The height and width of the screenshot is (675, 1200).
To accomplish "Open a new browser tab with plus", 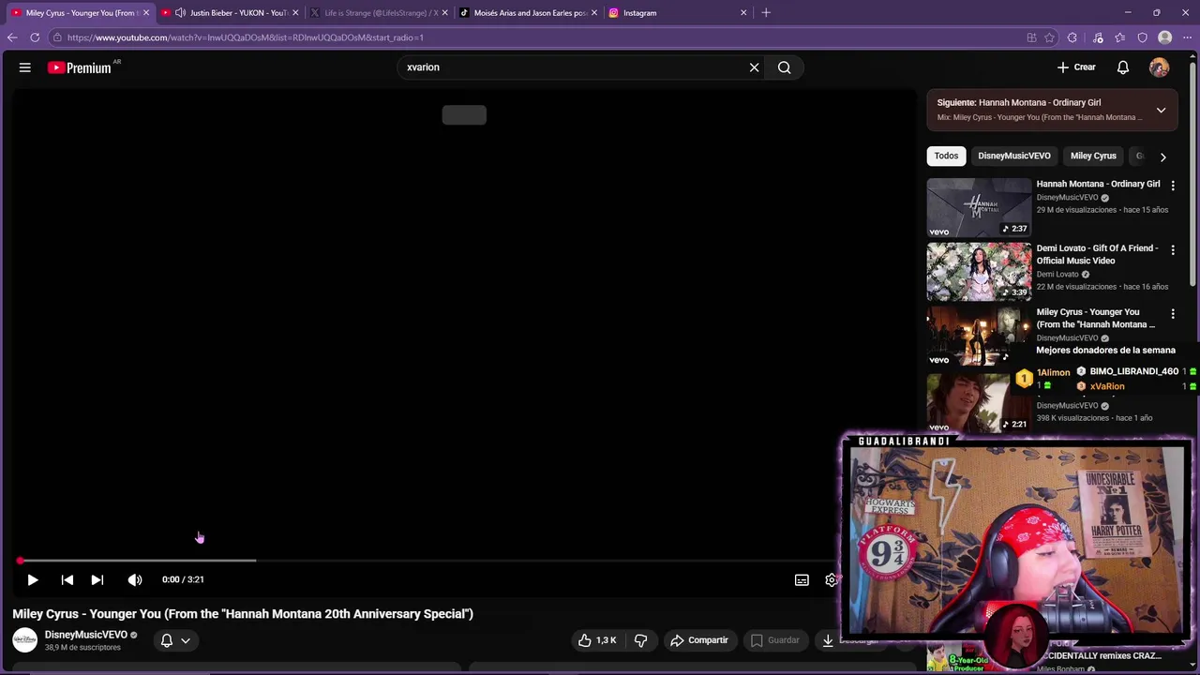I will pos(766,13).
